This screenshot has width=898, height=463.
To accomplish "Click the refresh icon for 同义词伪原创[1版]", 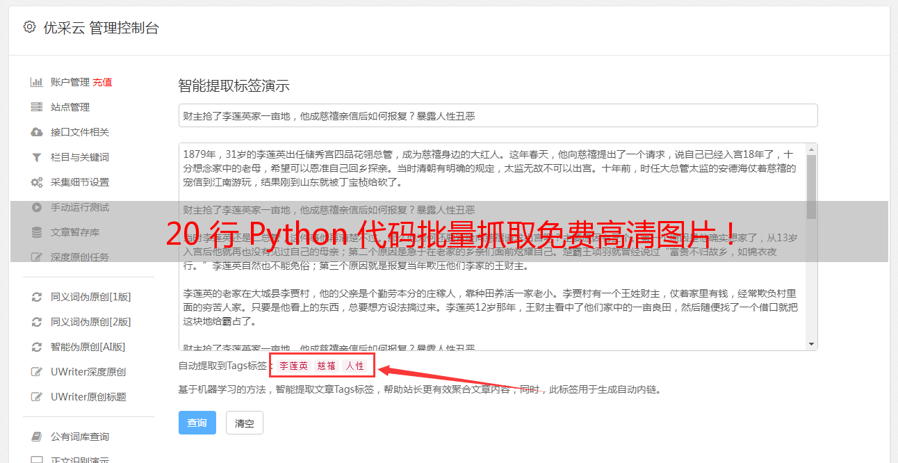I will tap(37, 297).
